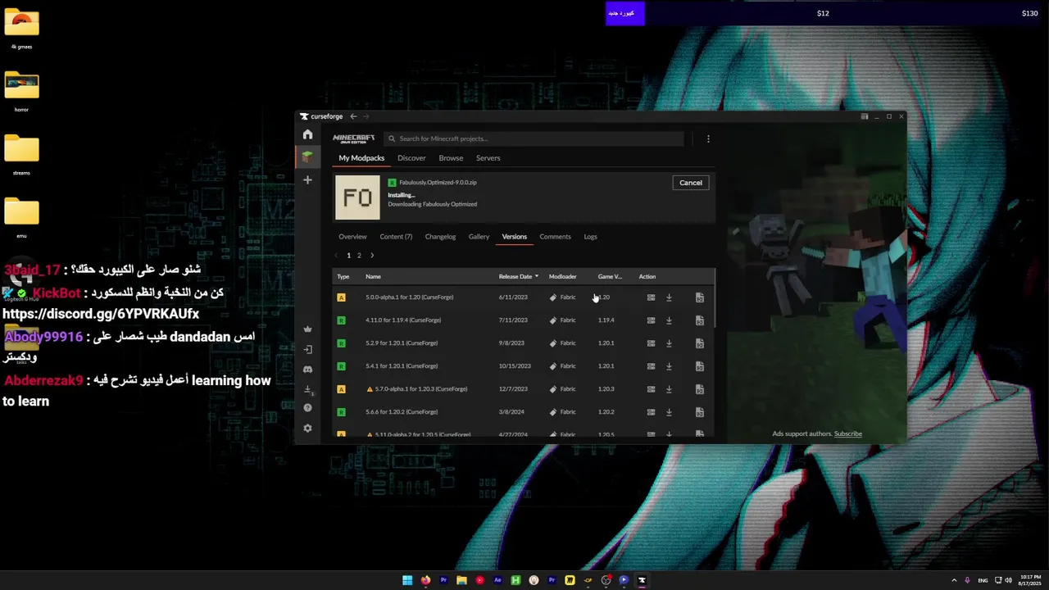
Task: Switch to My Modpacks tab
Action: [361, 158]
